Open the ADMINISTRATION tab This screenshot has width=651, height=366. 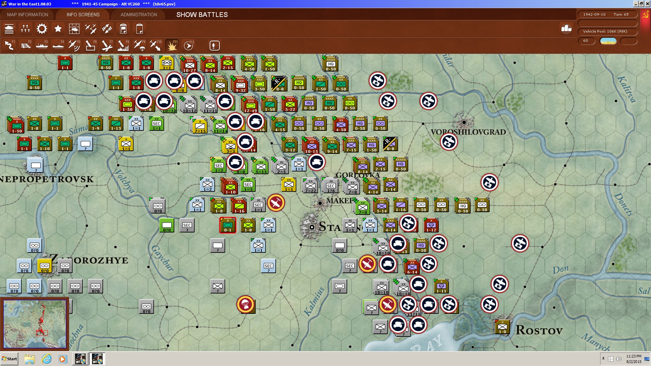[139, 15]
